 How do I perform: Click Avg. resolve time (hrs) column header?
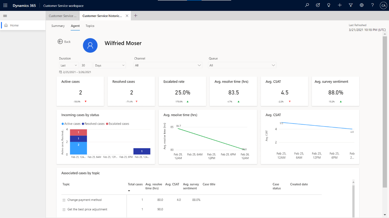pos(154,186)
